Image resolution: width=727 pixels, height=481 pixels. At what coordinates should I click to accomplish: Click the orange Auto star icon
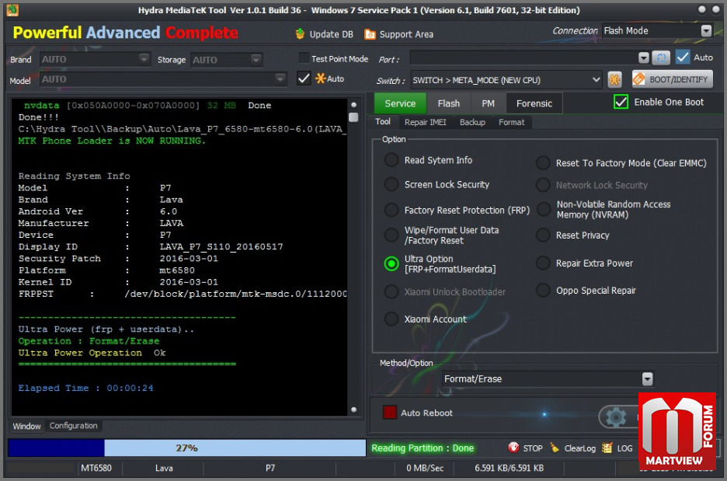pyautogui.click(x=320, y=78)
